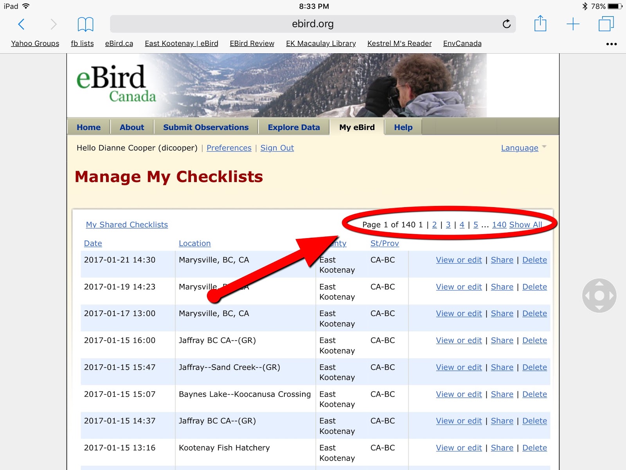Sort checklists by Date column
Image resolution: width=626 pixels, height=470 pixels.
[93, 244]
